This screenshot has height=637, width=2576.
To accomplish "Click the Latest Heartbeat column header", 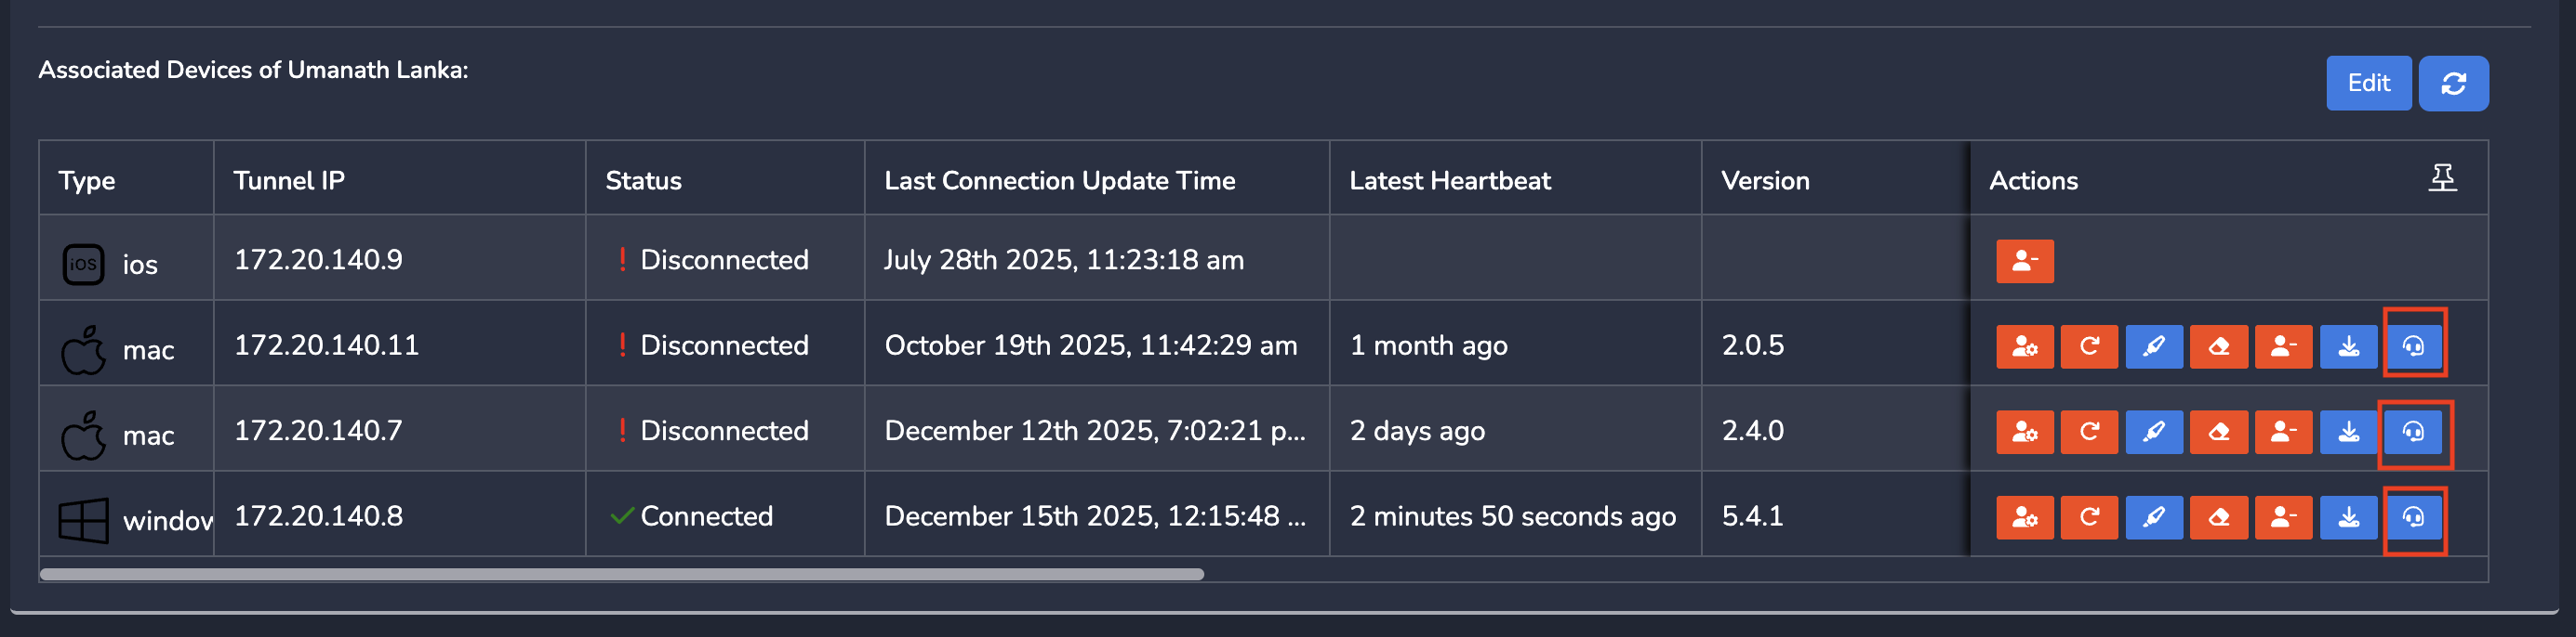I will coord(1449,181).
